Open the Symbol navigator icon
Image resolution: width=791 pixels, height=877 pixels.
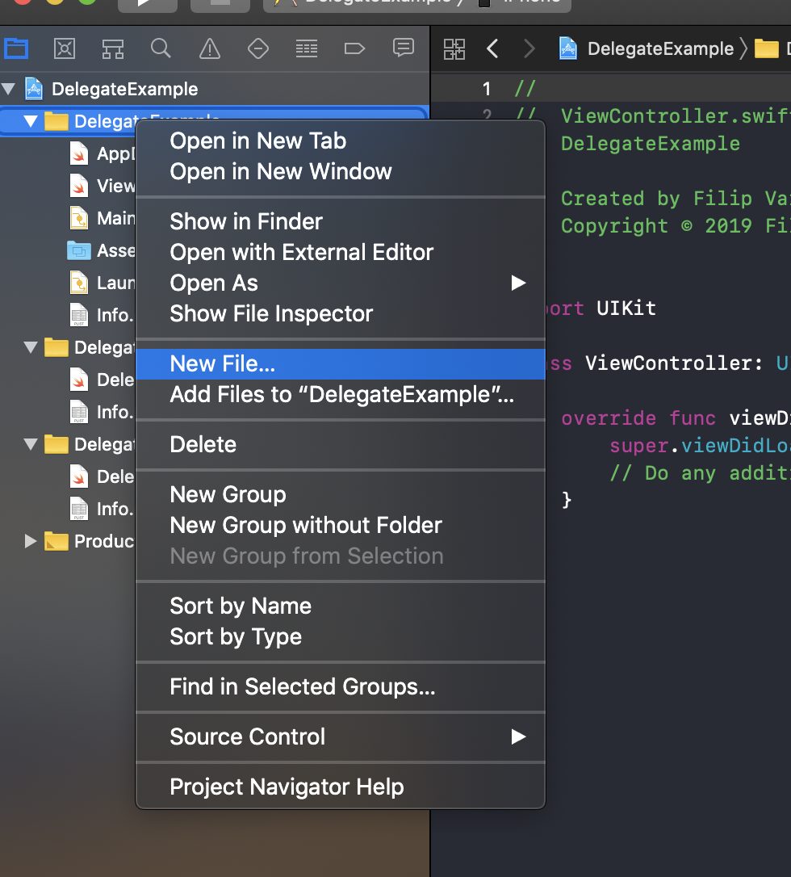coord(112,49)
